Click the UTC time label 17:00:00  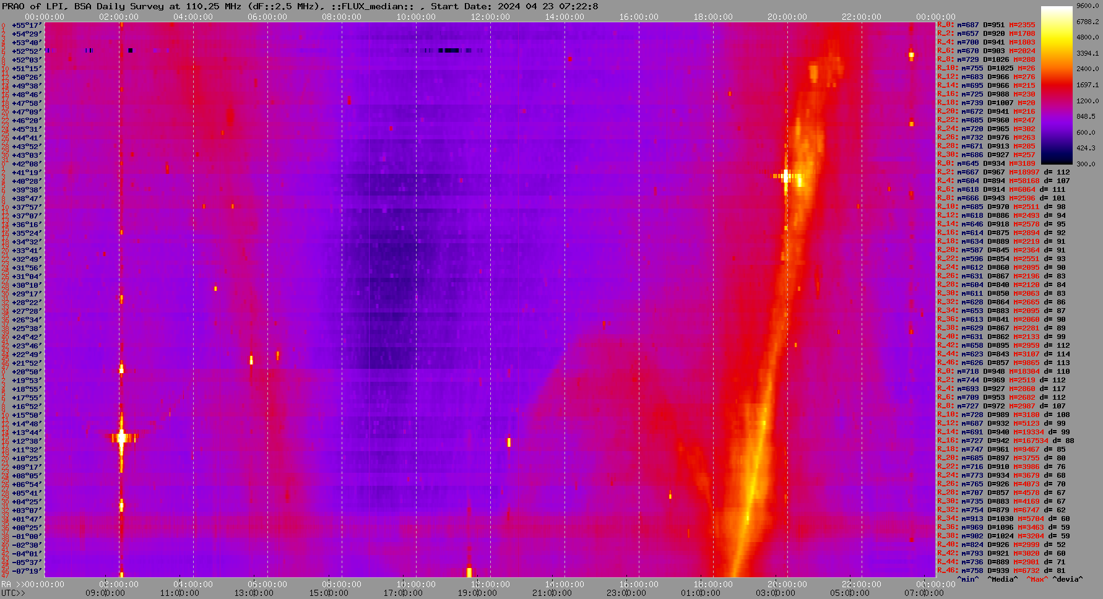point(403,593)
